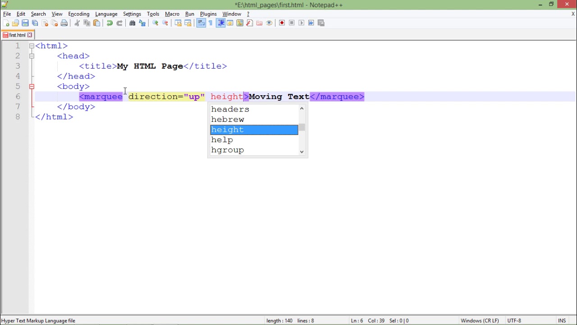Click the Cut scissors icon
This screenshot has height=325, width=577.
click(x=77, y=23)
